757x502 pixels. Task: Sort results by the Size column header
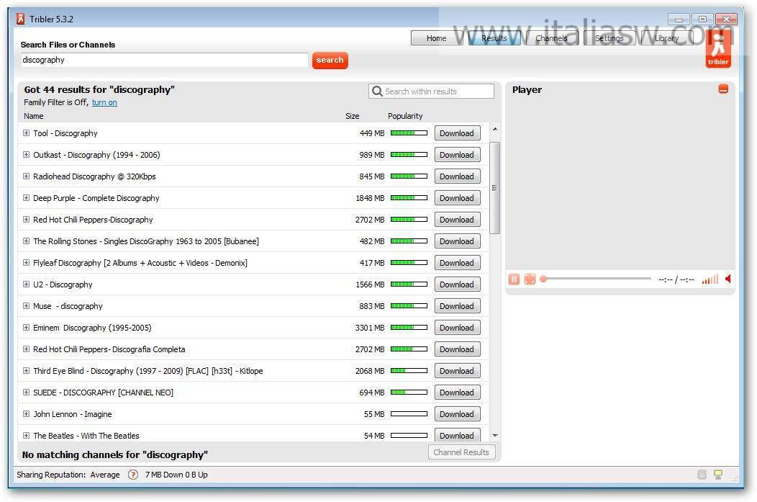tap(352, 116)
